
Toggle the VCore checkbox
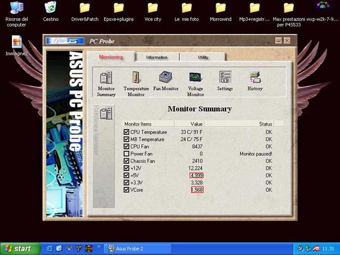(x=126, y=190)
